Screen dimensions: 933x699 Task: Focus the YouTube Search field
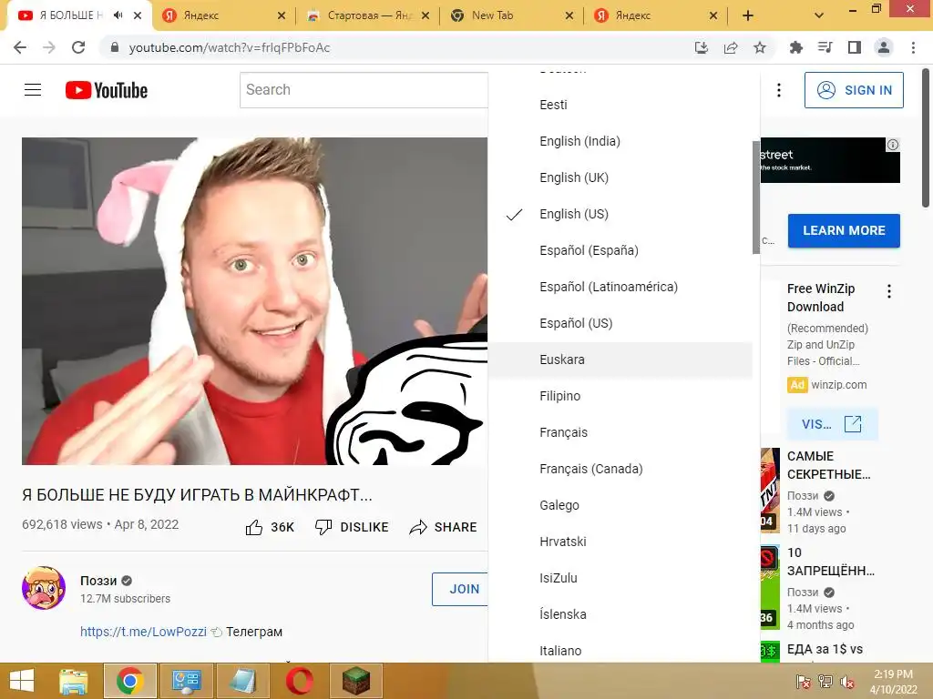click(x=364, y=90)
